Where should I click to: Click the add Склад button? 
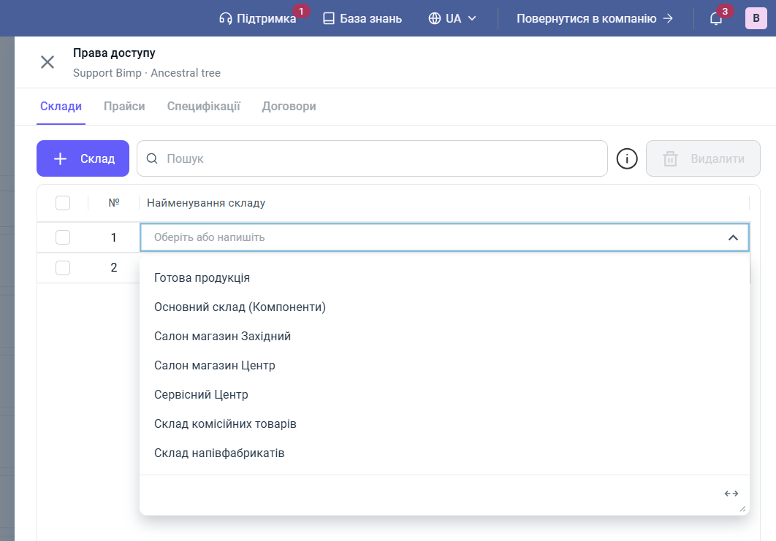tap(83, 158)
